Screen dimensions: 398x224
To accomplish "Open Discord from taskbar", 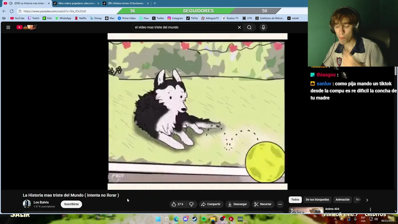I will (x=186, y=219).
